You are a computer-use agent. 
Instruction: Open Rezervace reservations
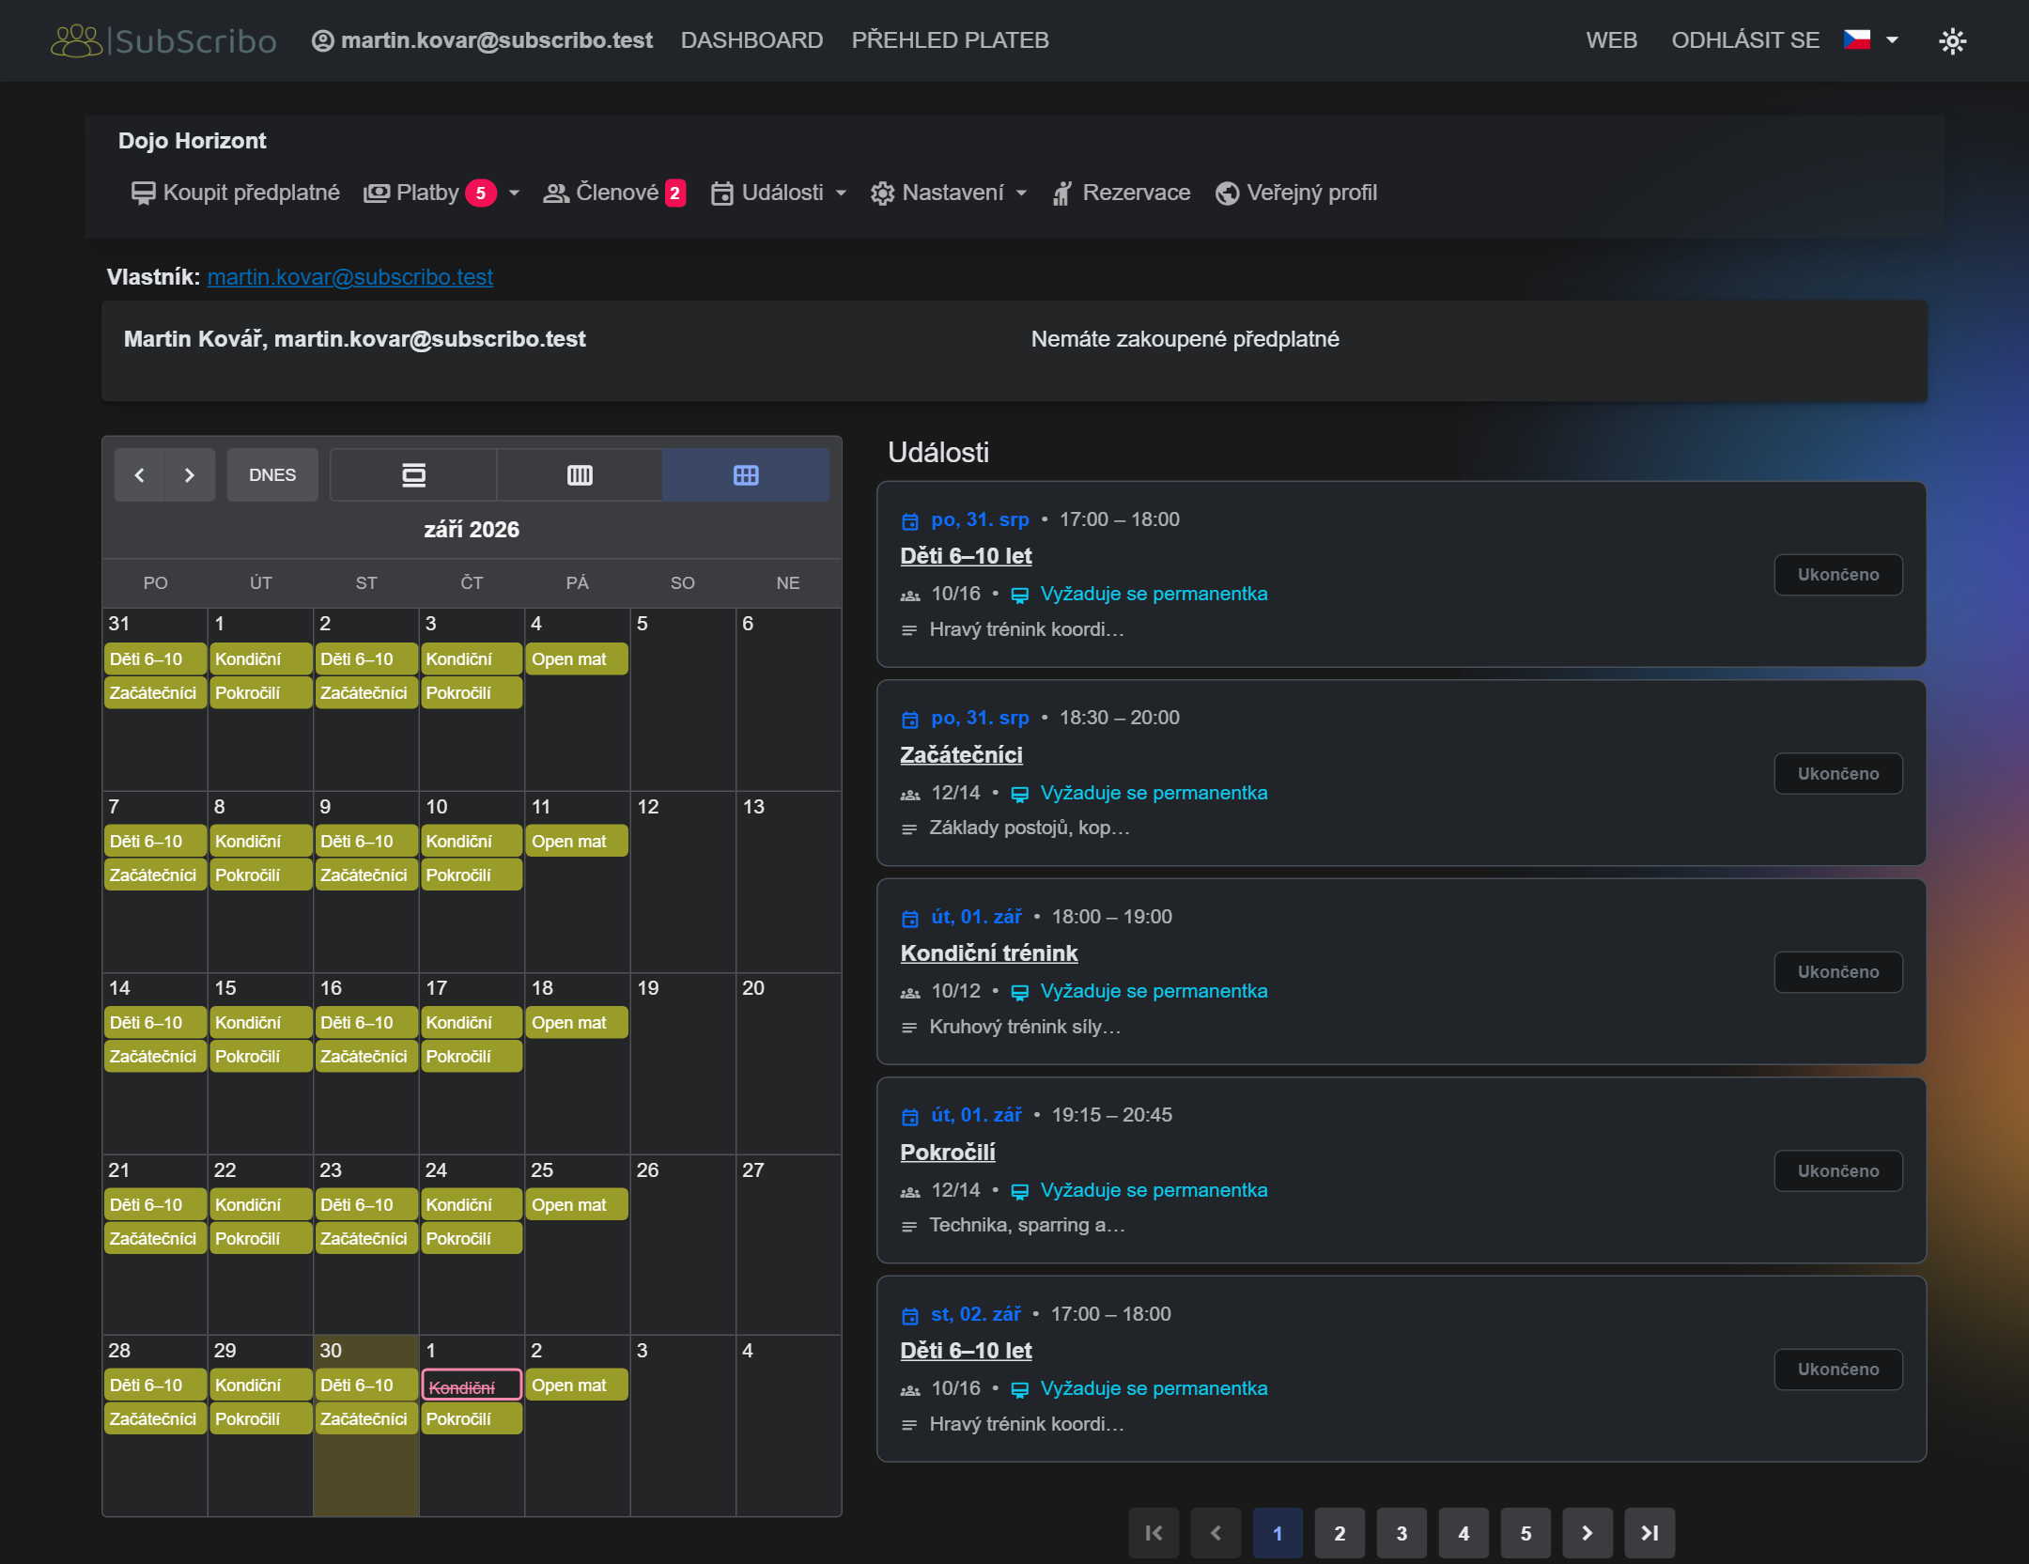[1121, 193]
